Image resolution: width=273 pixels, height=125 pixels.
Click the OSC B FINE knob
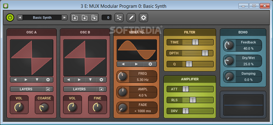(98, 107)
